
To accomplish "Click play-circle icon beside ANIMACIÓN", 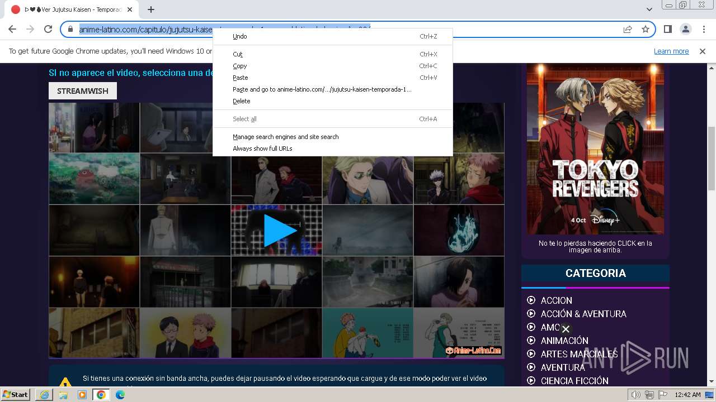I will pyautogui.click(x=531, y=341).
